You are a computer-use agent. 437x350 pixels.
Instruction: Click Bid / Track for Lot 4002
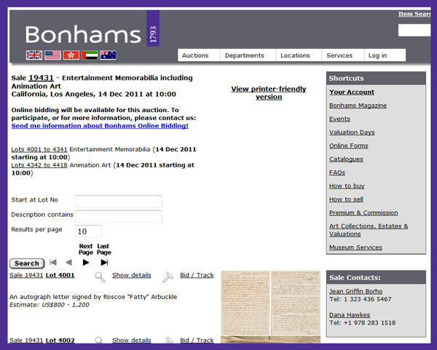point(197,341)
